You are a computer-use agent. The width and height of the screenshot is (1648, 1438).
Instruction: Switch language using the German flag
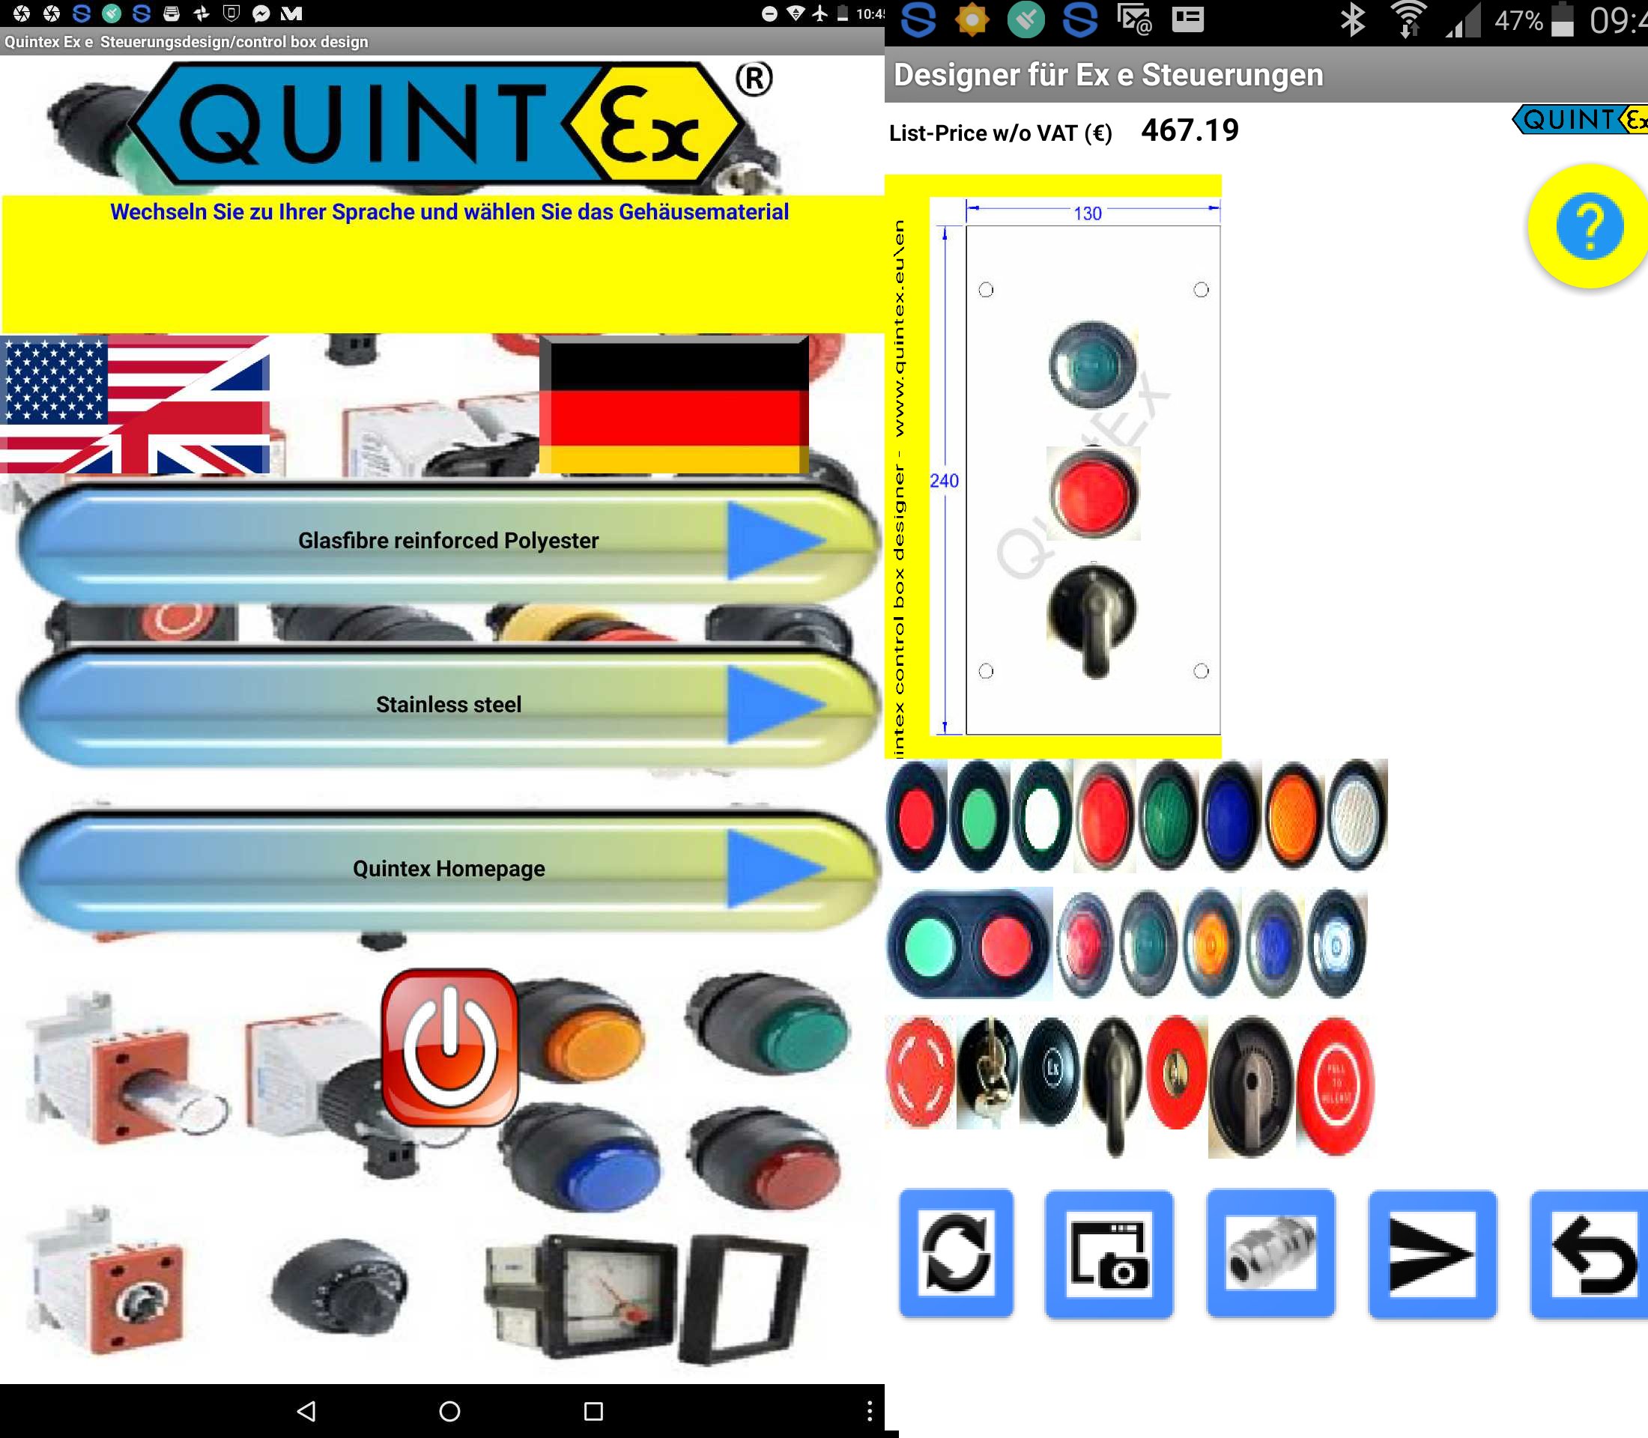(674, 404)
